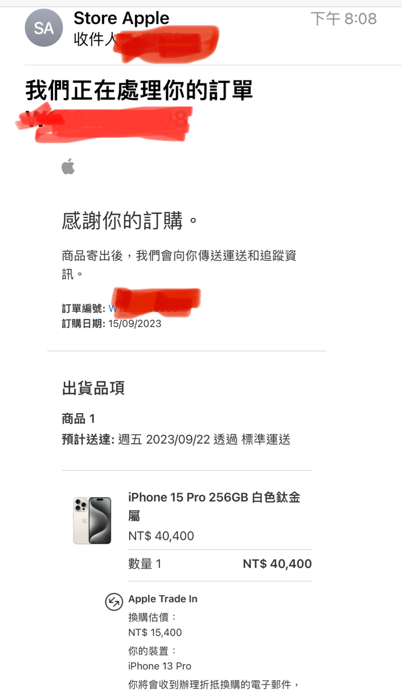
Task: Tap the Apple Trade In label
Action: click(163, 599)
